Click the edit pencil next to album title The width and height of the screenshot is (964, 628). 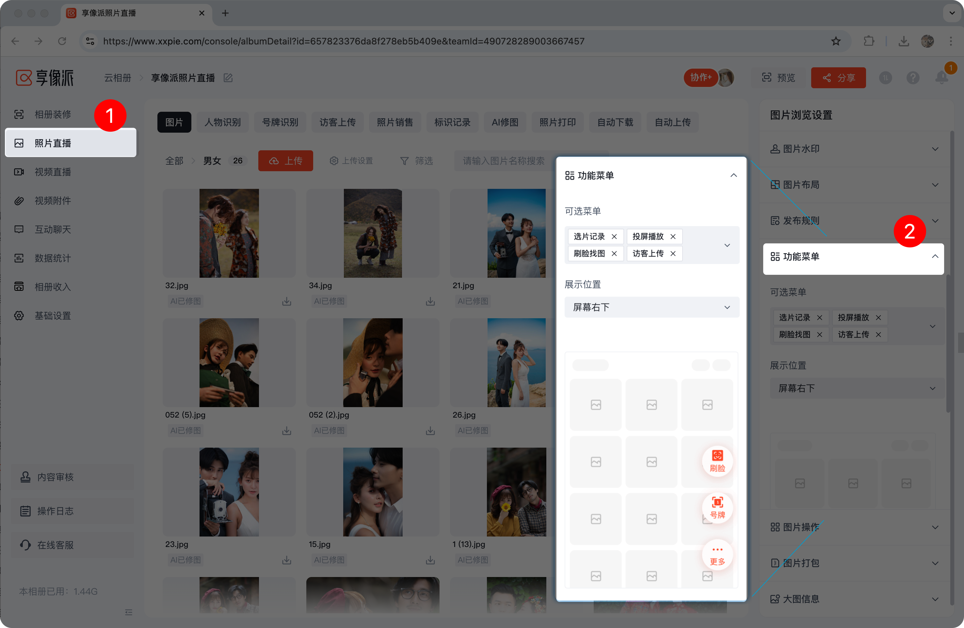pos(228,78)
